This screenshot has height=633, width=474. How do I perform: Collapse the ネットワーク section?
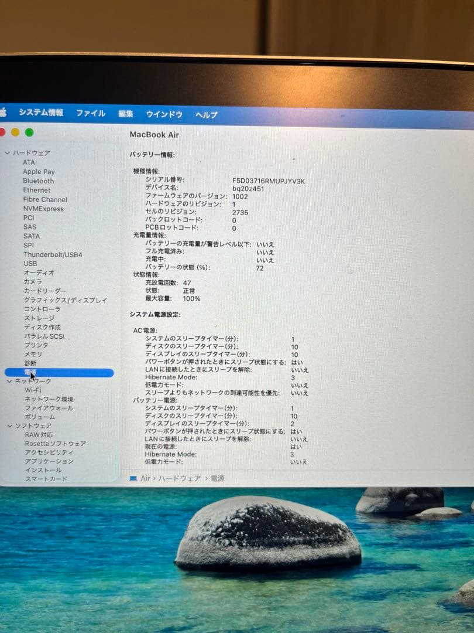coord(9,380)
